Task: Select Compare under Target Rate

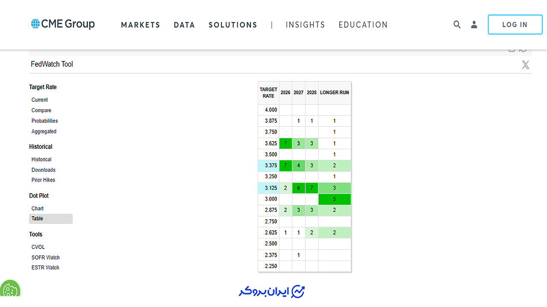Action: pos(41,110)
